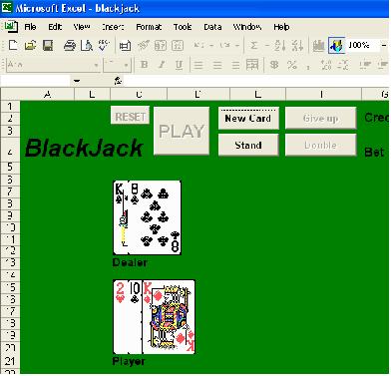
Task: Open the Window menu
Action: [247, 27]
